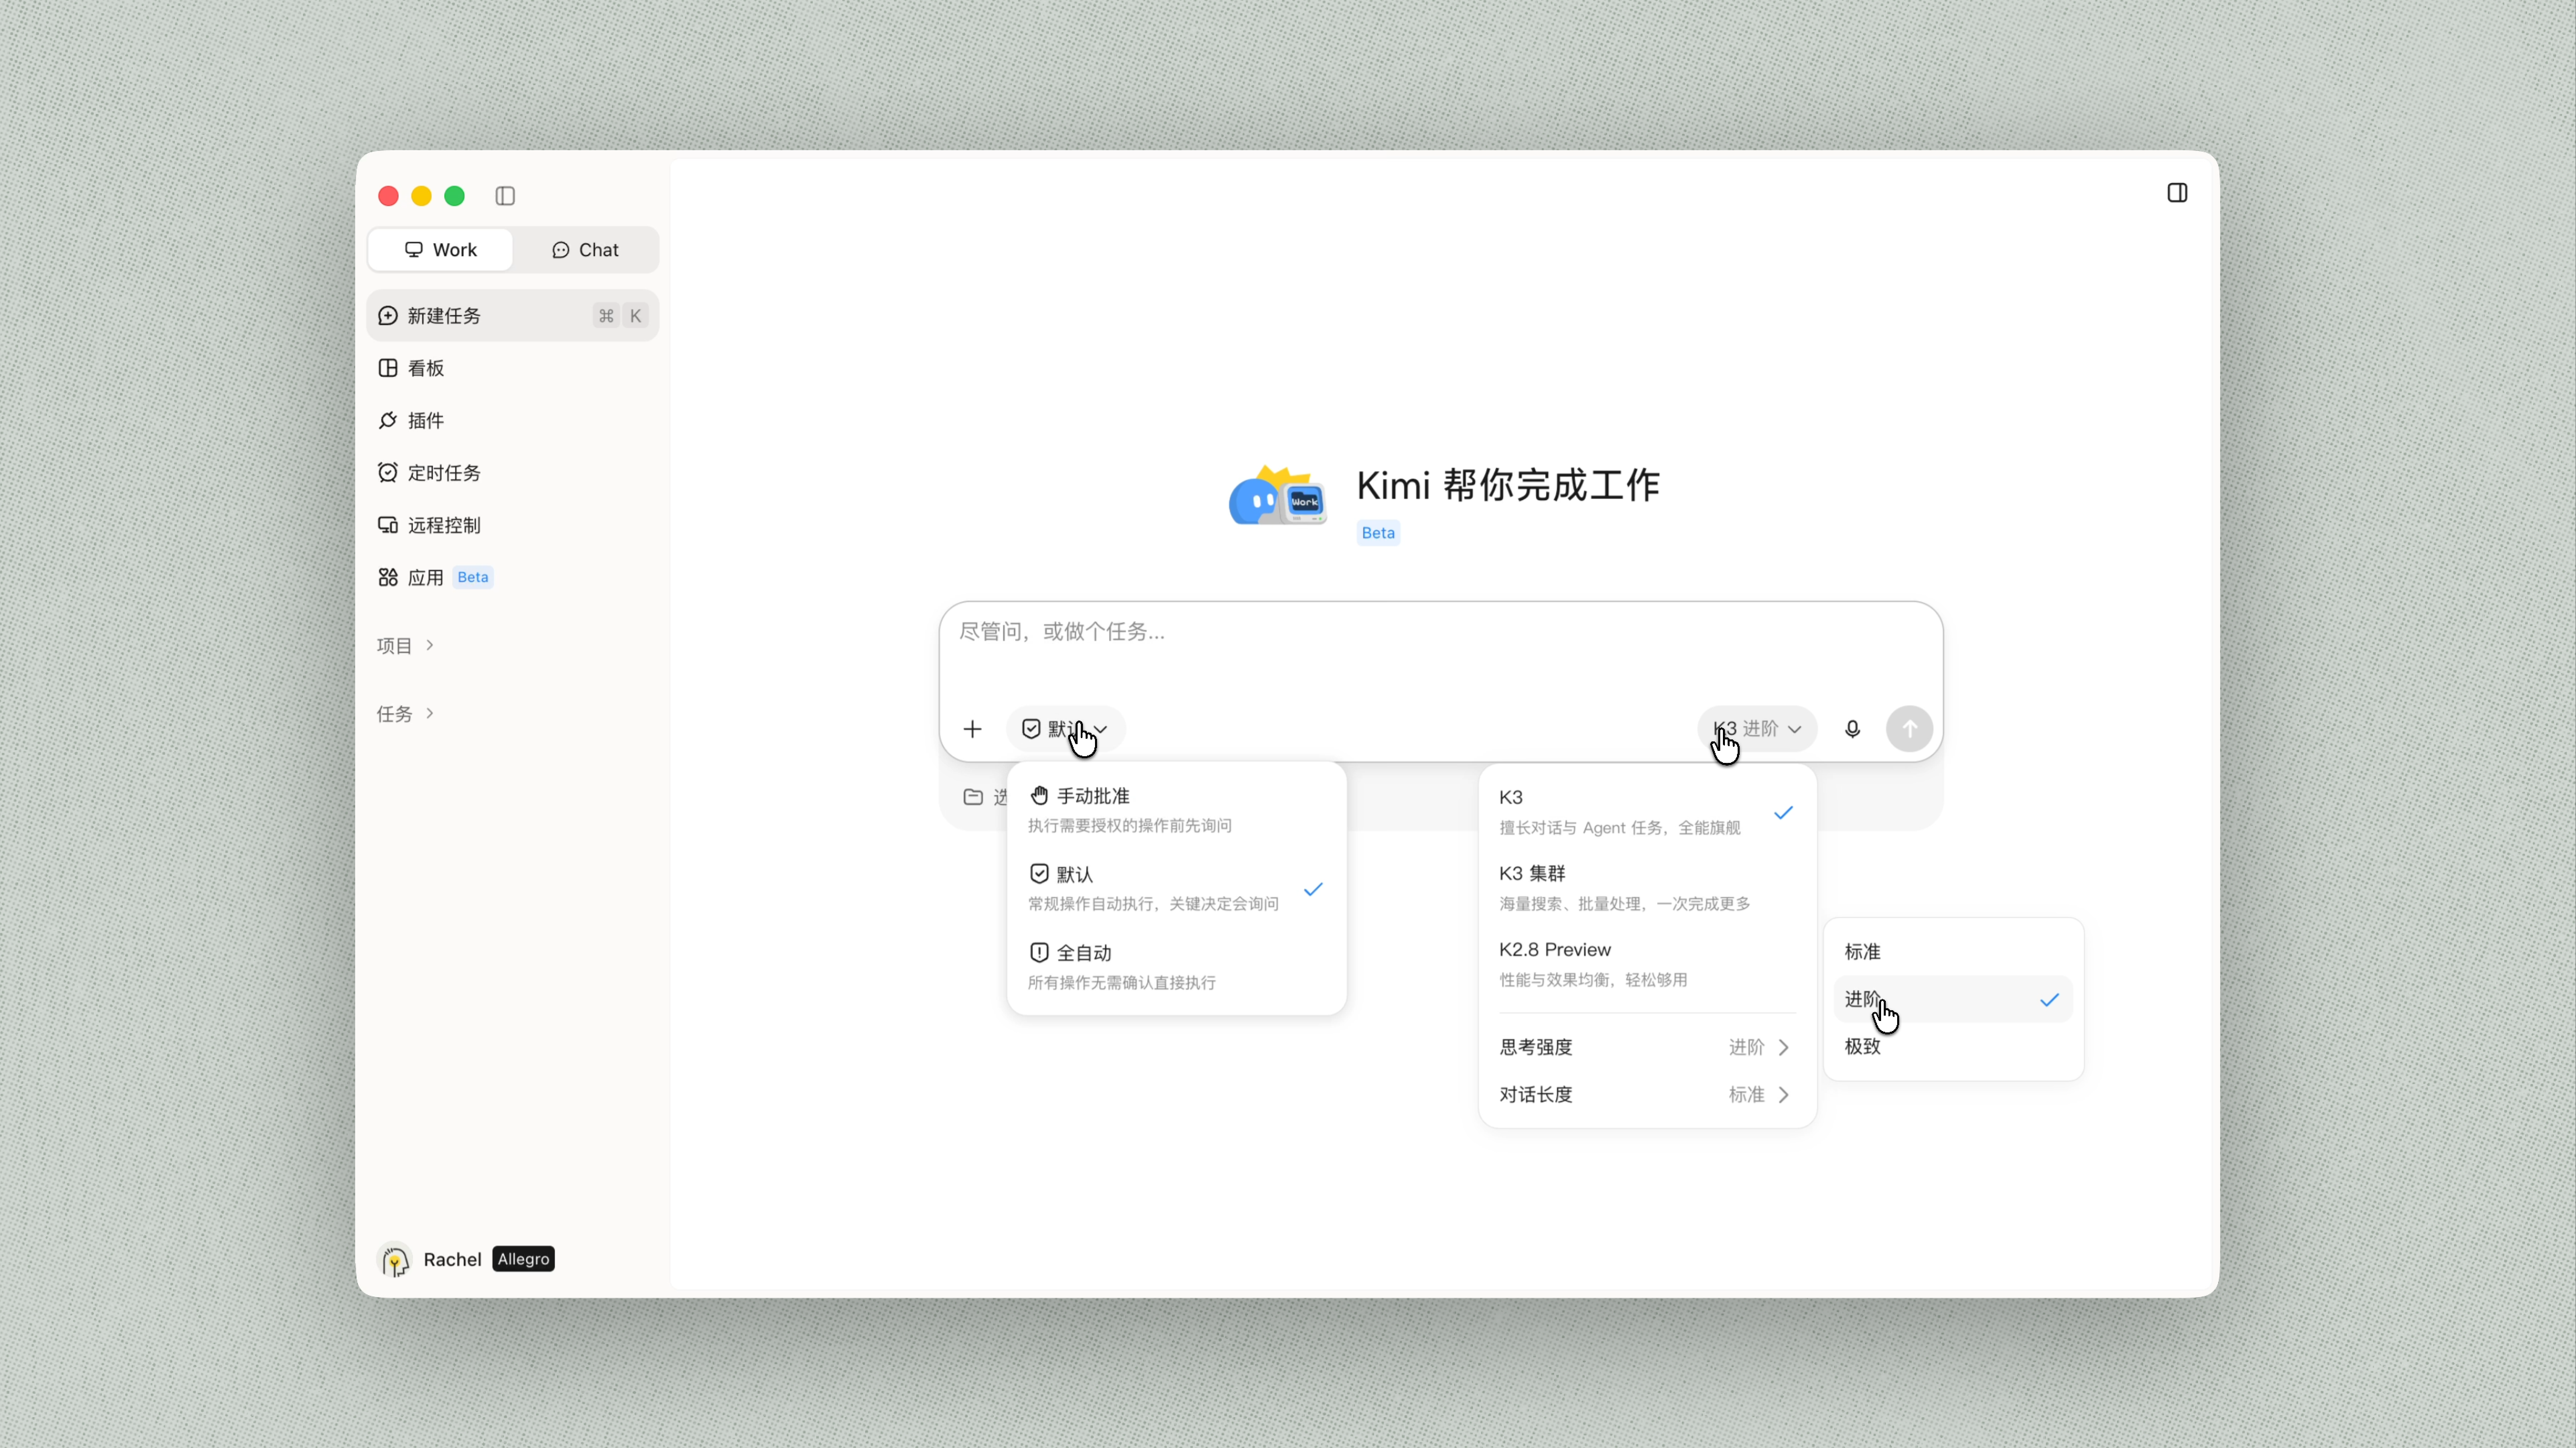Switch to the Work tab
2576x1448 pixels.
pyautogui.click(x=440, y=250)
